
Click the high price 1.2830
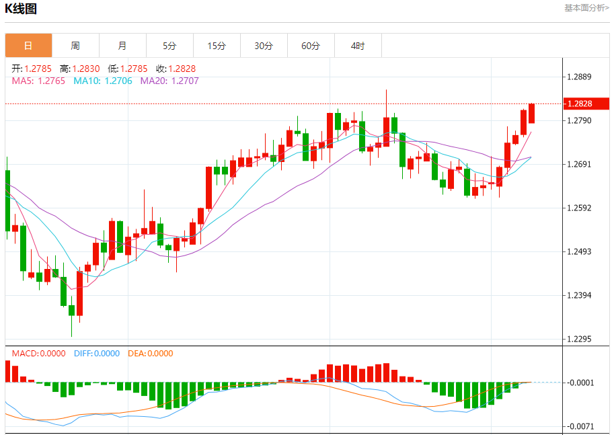click(x=86, y=69)
